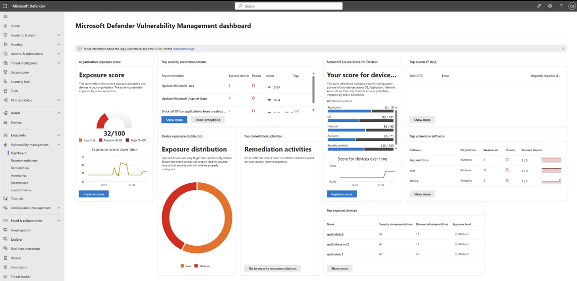Image resolution: width=577 pixels, height=281 pixels.
Task: Expand Configuration management chevron
Action: (x=59, y=207)
